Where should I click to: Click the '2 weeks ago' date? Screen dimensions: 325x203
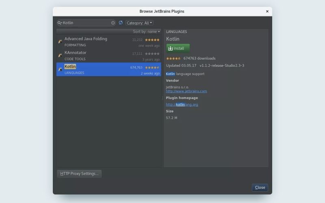point(150,73)
